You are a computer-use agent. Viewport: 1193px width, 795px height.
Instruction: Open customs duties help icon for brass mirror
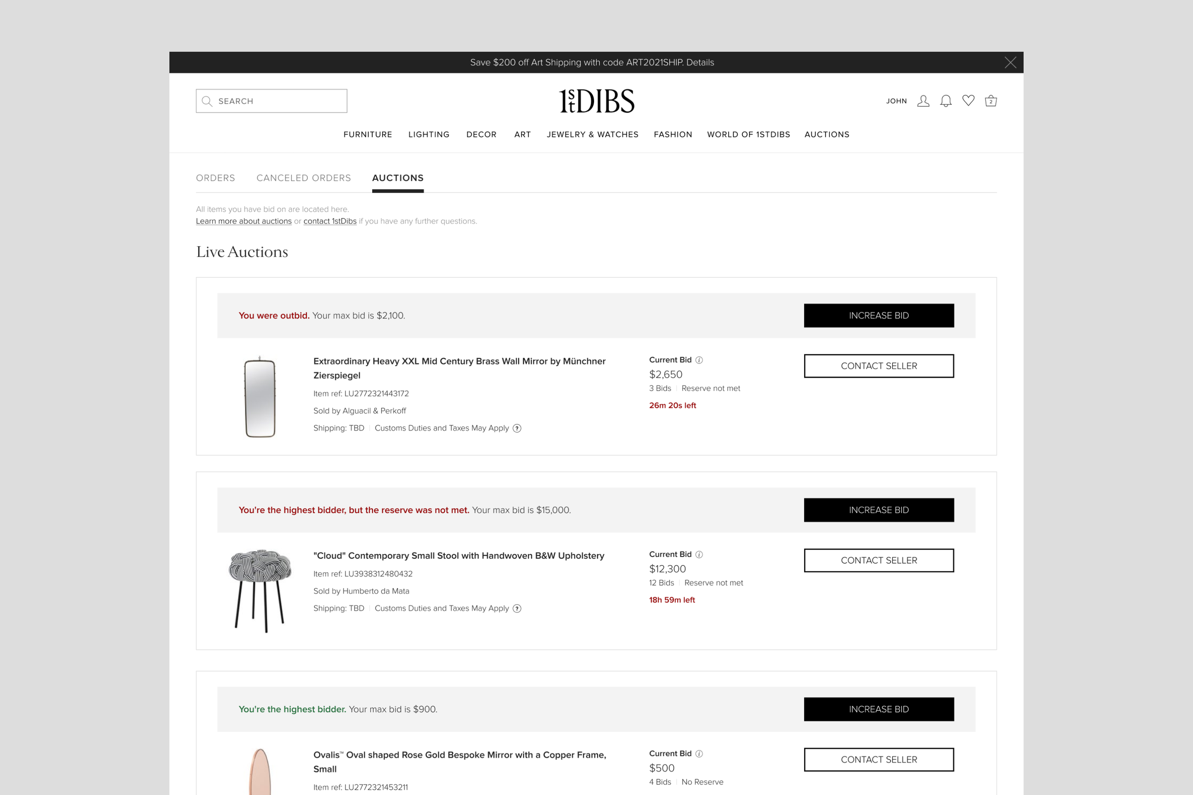coord(517,428)
